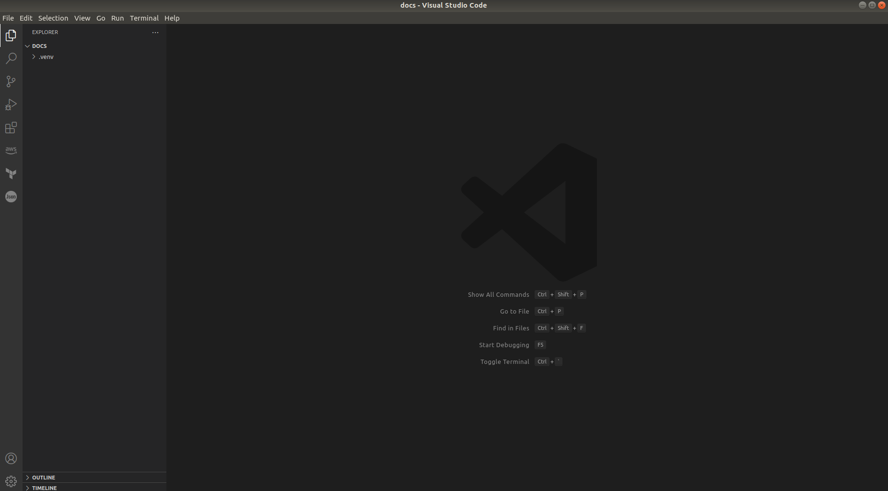This screenshot has height=491, width=888.
Task: Click the EXPLORER panel title
Action: click(45, 32)
